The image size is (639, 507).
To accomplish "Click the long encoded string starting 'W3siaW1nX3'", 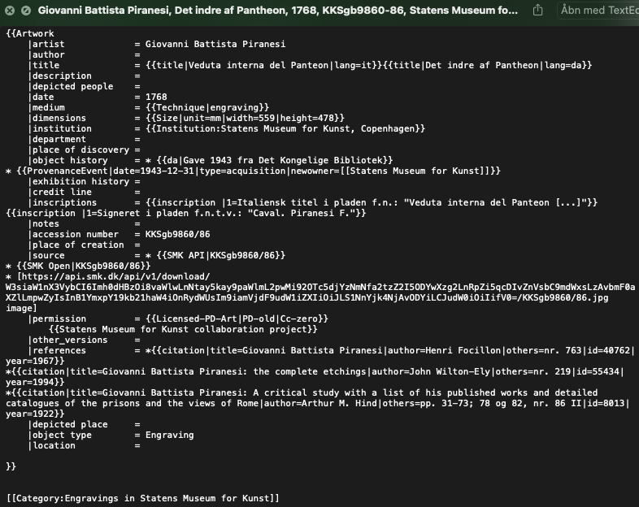I will click(x=320, y=288).
